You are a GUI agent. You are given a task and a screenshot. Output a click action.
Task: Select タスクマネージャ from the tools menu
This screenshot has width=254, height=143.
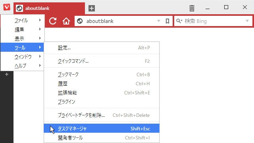102,128
